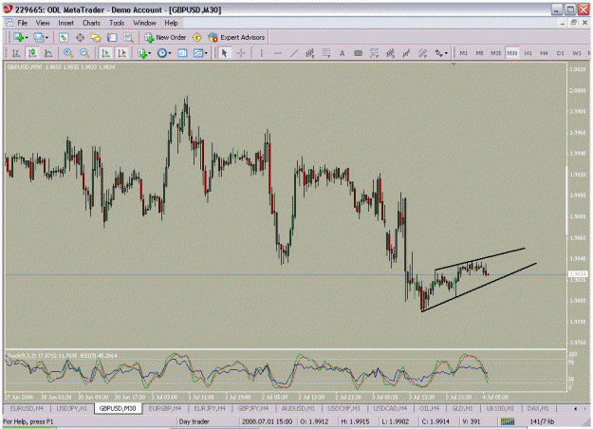Click the connection status bars indicator

click(x=508, y=421)
